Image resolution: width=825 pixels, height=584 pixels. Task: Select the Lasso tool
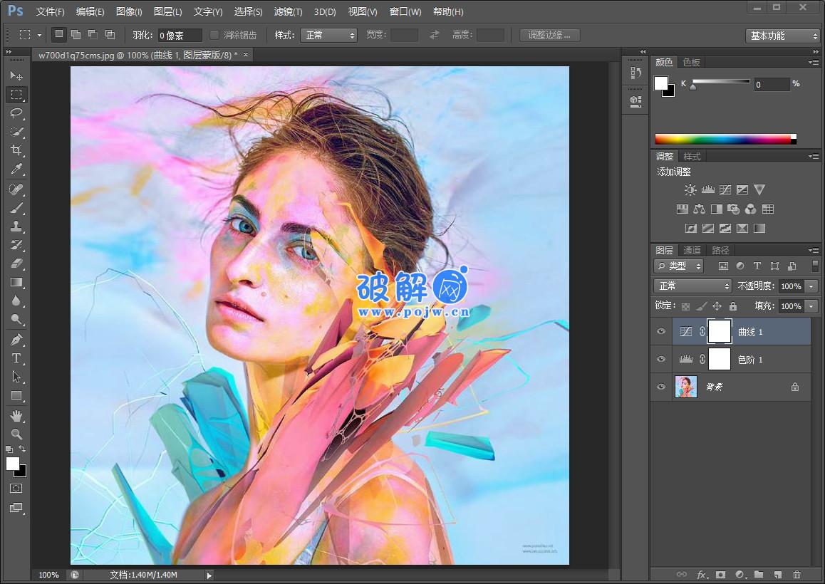16,113
